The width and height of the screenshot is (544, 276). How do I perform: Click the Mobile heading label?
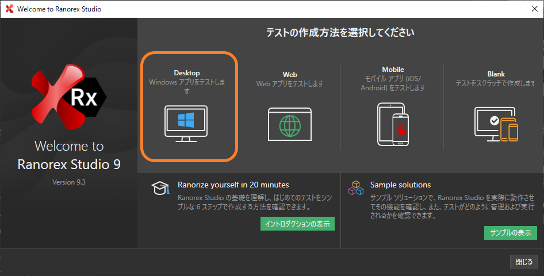pyautogui.click(x=393, y=70)
